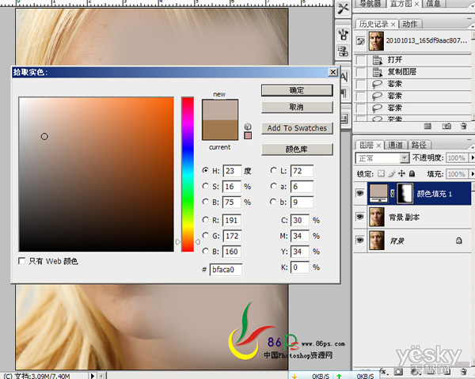Image resolution: width=475 pixels, height=379 pixels.
Task: Open the 填充 fill slider arrow
Action: point(472,174)
